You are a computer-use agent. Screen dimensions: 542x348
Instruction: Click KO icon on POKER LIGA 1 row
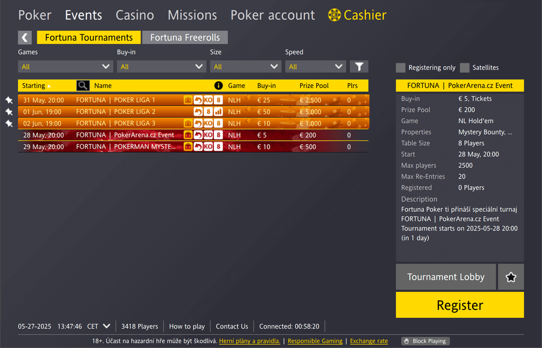(208, 100)
